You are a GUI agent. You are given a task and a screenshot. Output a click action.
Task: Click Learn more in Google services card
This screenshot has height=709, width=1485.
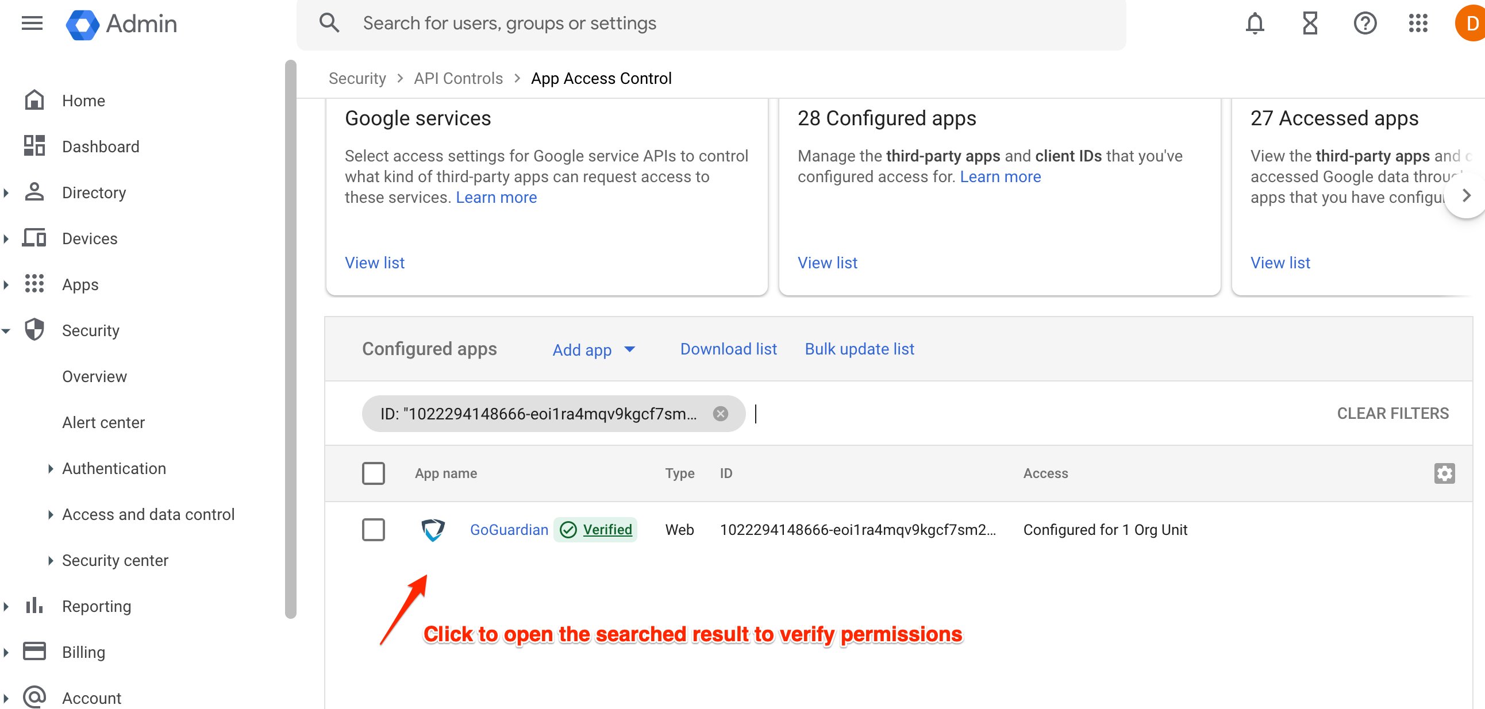(497, 197)
